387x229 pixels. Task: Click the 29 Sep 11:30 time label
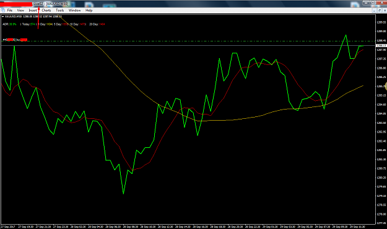tap(357, 227)
